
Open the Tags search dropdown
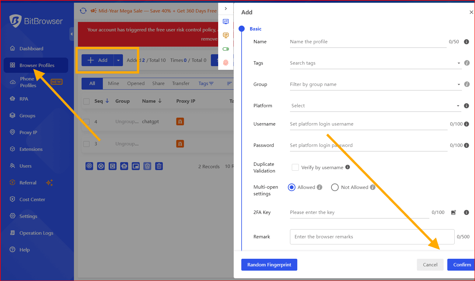pyautogui.click(x=375, y=63)
